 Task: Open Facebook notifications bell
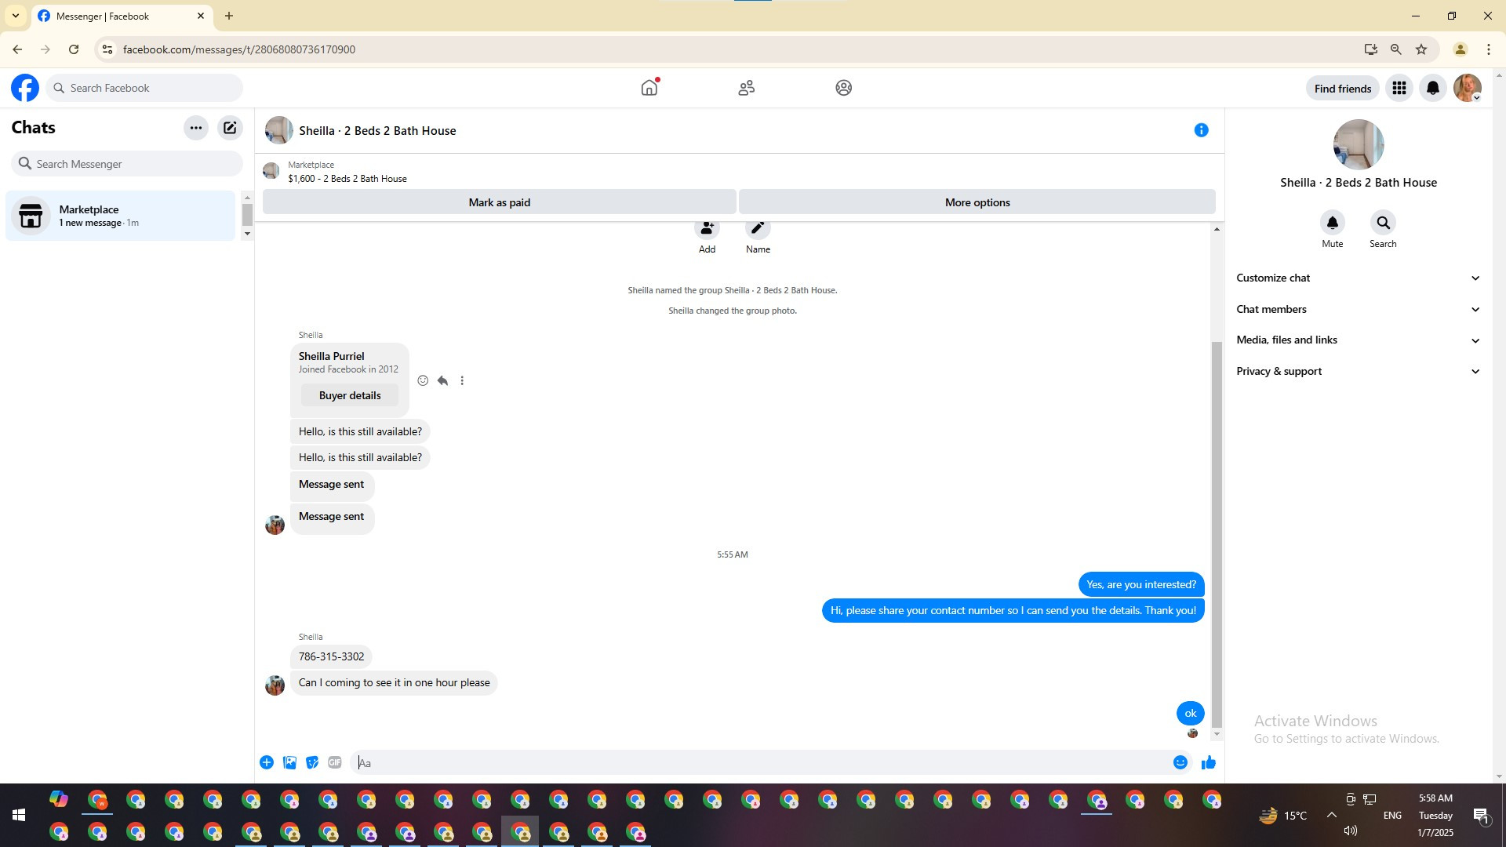pyautogui.click(x=1432, y=88)
